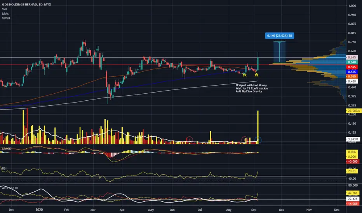Click the 0.315 price axis level
This screenshot has width=362, height=213.
click(352, 105)
